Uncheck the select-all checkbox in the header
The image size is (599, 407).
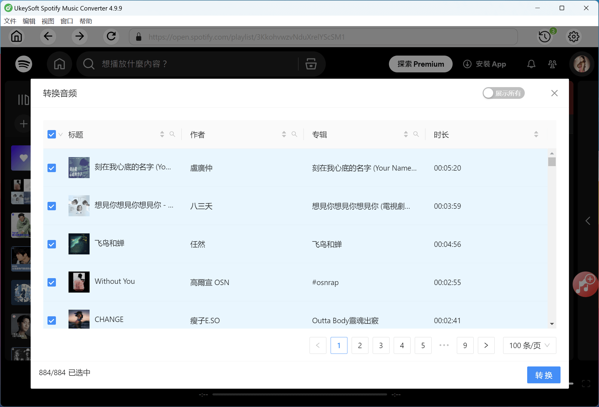pyautogui.click(x=51, y=134)
